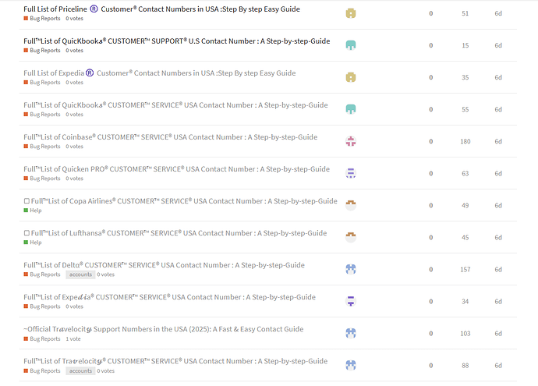This screenshot has height=386, width=538.
Task: Open the Coinbase CUSTOMER SERVICE topic
Action: click(170, 136)
